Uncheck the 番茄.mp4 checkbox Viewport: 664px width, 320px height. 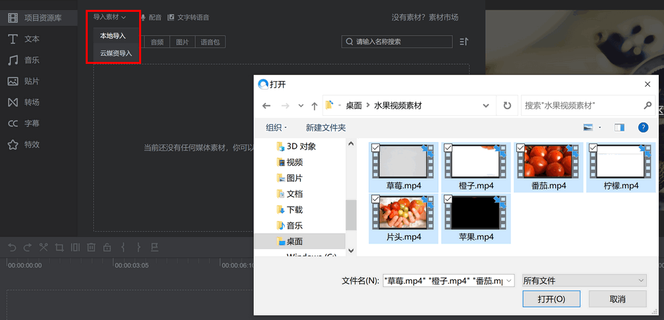pos(520,147)
